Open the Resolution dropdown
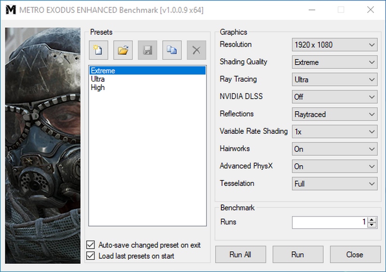 tap(334, 45)
